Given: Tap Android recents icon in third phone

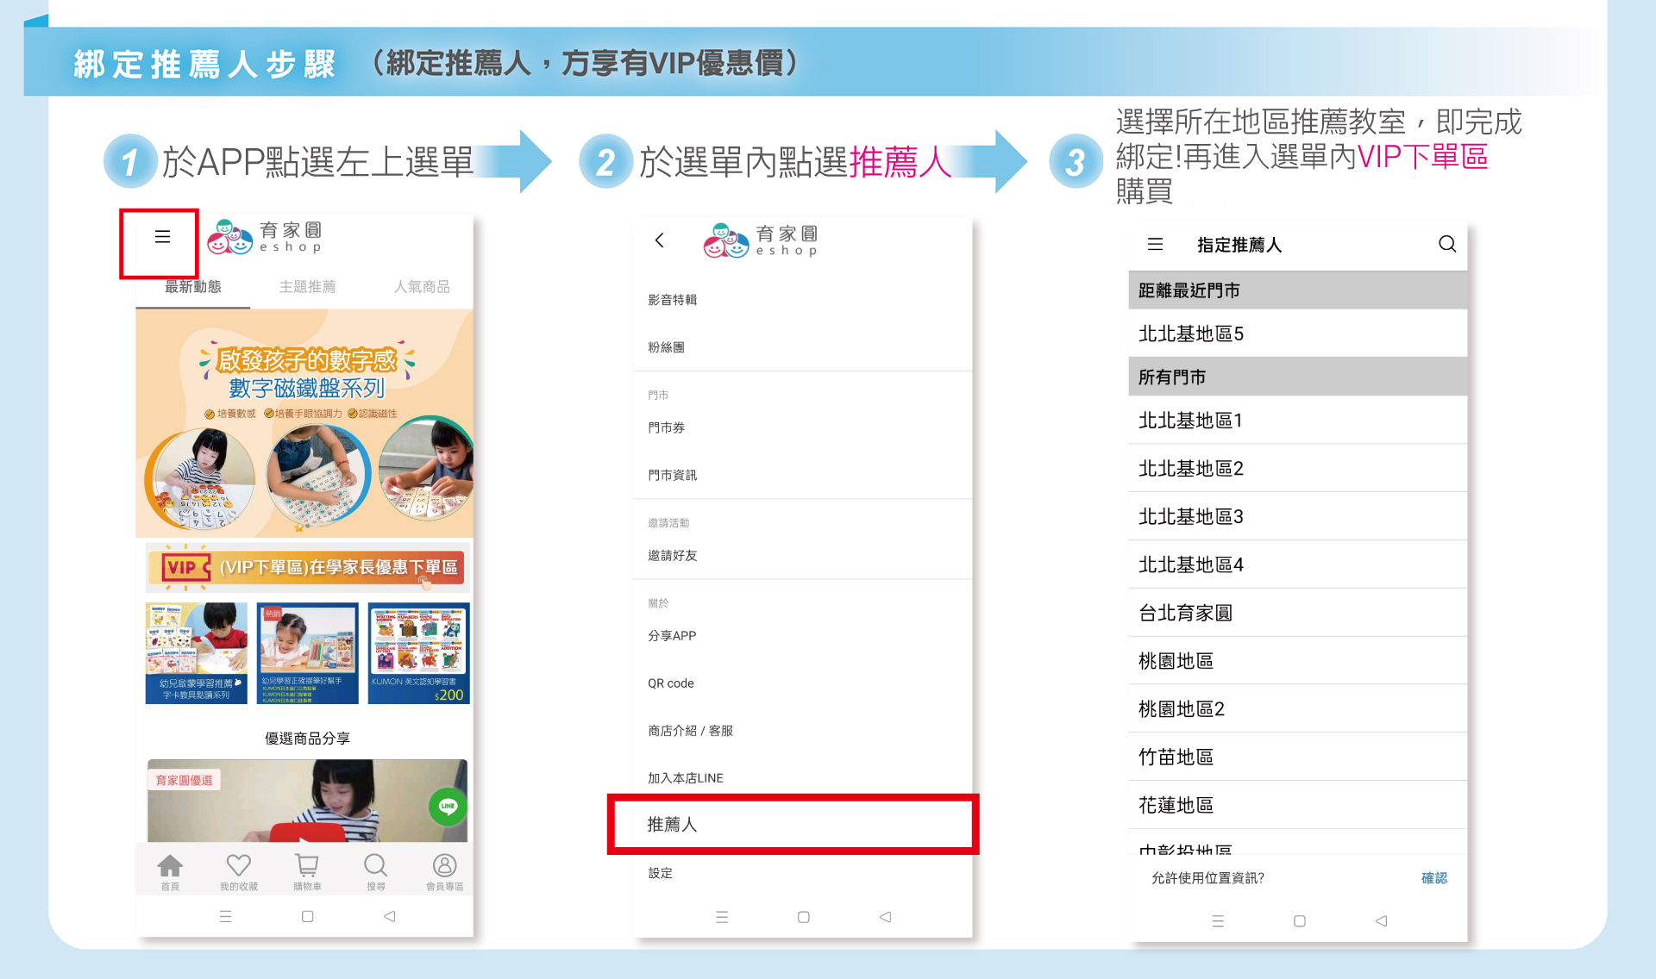Looking at the screenshot, I should pos(1218,920).
